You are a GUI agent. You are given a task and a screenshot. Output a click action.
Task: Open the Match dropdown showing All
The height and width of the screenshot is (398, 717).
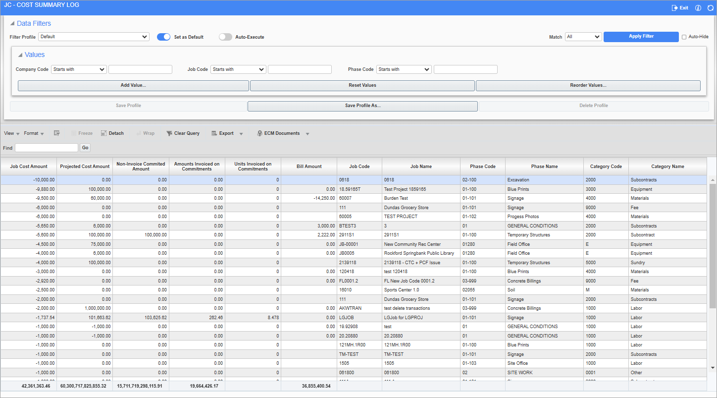point(583,37)
